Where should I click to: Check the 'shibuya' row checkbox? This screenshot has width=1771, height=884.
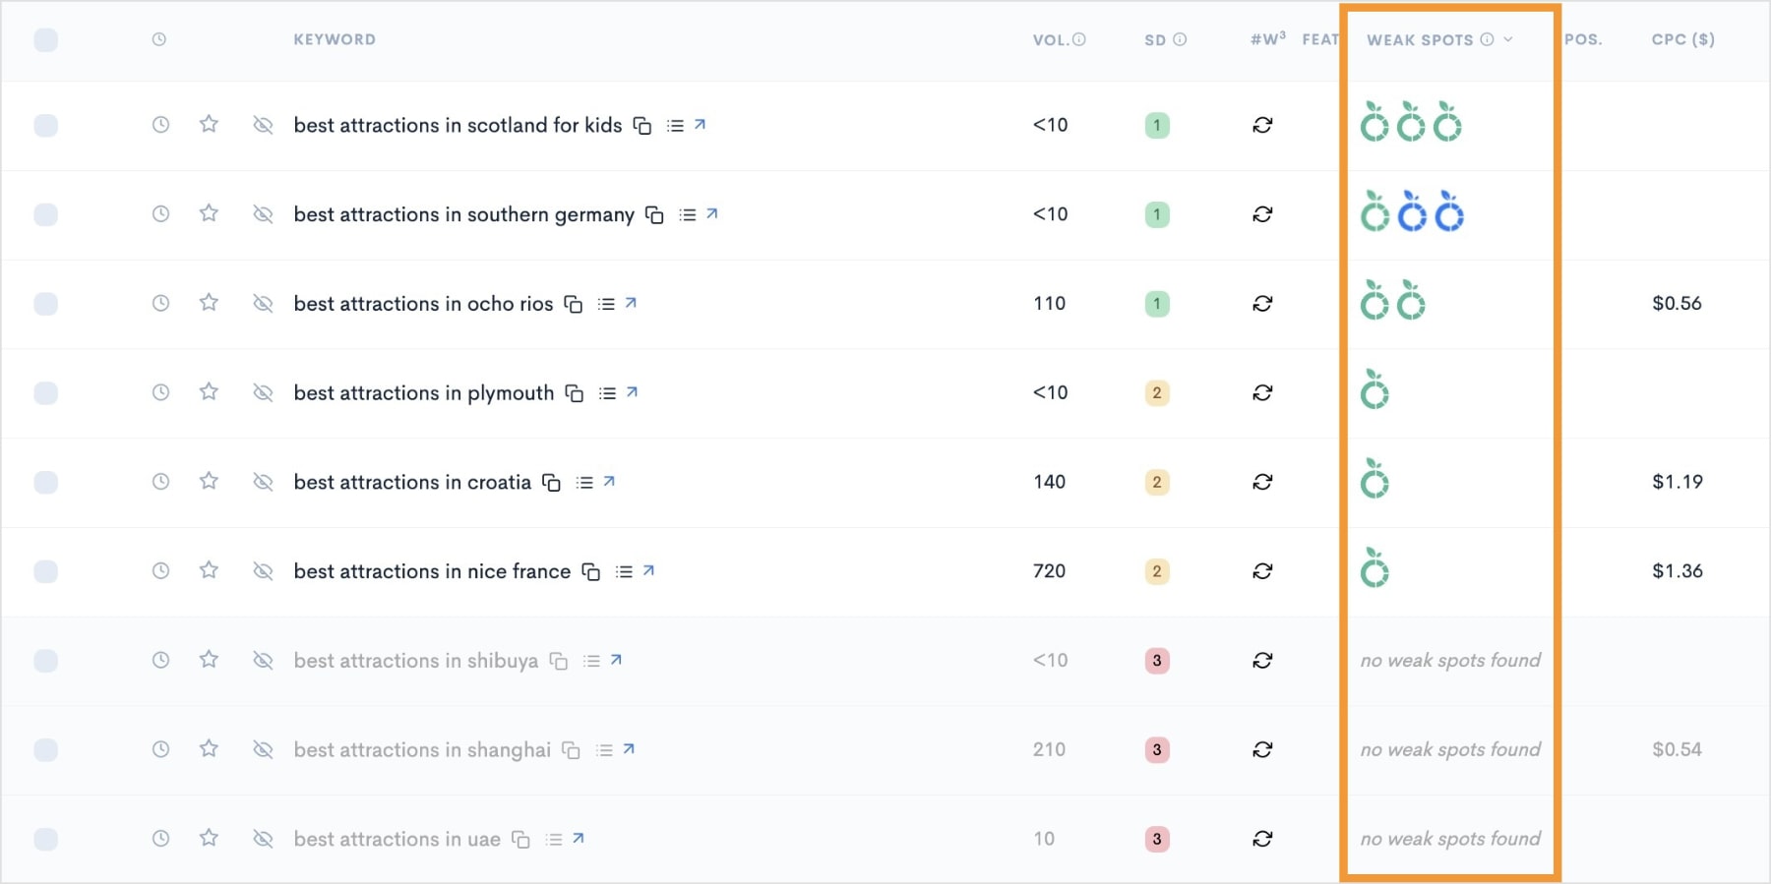tap(45, 660)
